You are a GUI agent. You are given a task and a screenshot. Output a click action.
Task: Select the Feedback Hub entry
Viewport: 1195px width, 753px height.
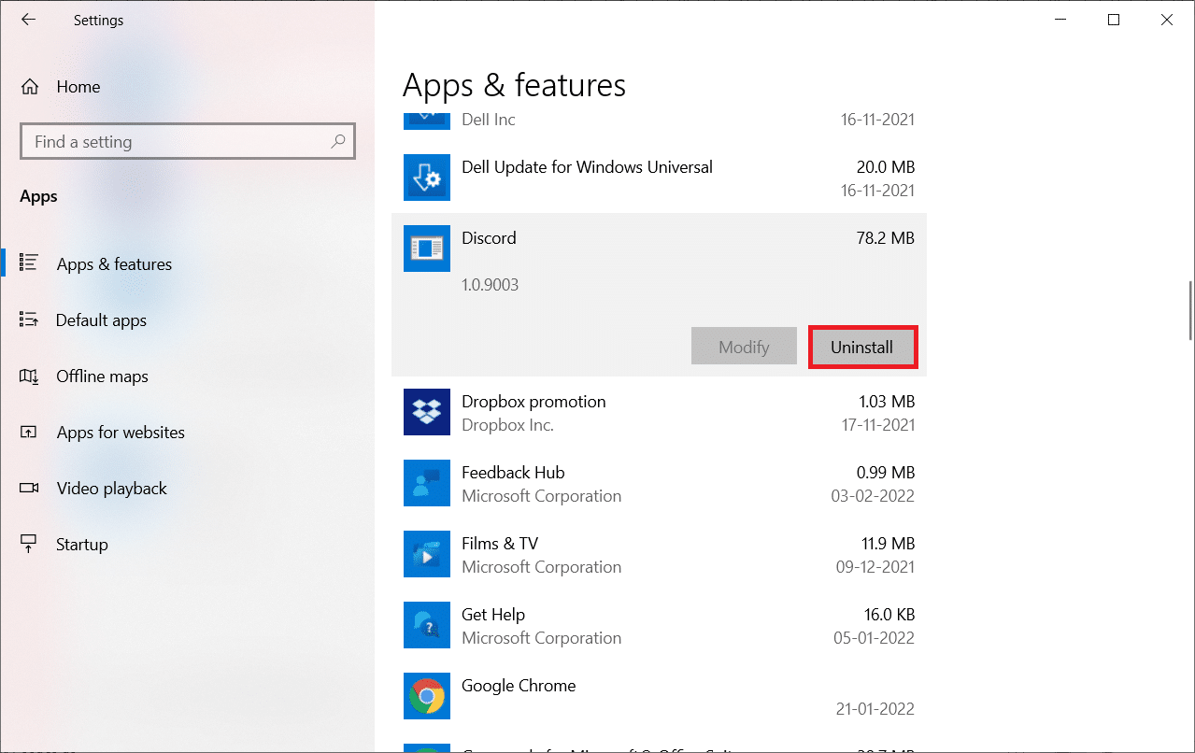[x=660, y=483]
